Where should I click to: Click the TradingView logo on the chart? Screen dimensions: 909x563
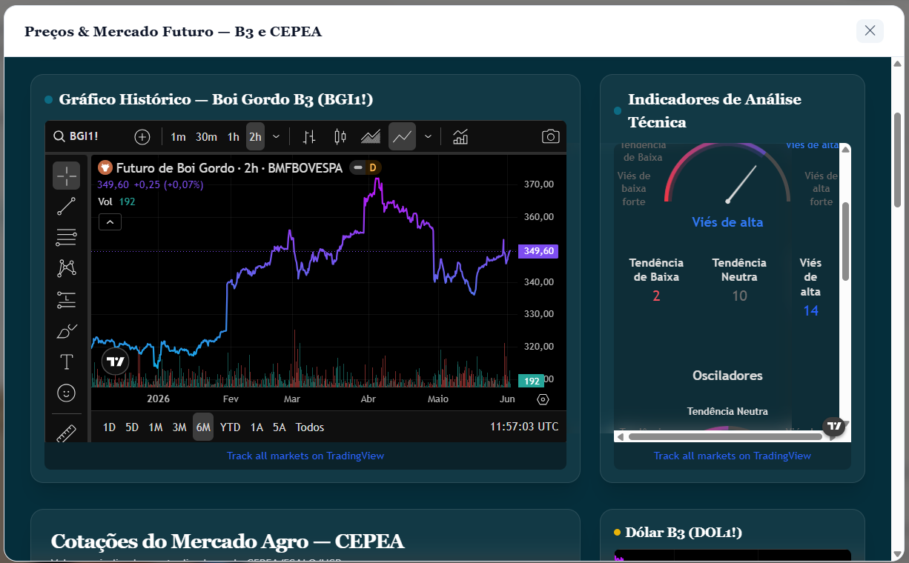(x=115, y=362)
